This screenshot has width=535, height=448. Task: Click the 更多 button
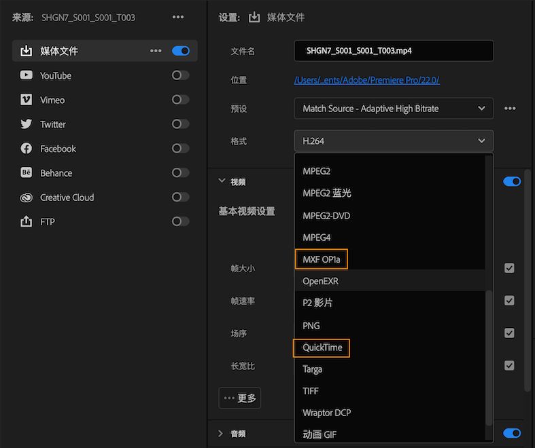(239, 398)
